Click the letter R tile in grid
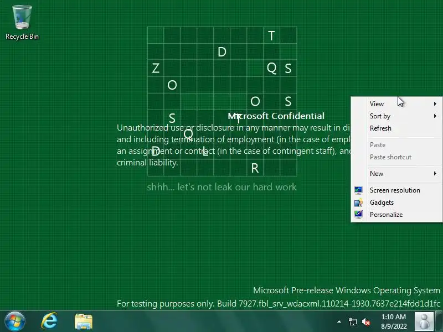Screen dimensions: 443x332 point(255,168)
